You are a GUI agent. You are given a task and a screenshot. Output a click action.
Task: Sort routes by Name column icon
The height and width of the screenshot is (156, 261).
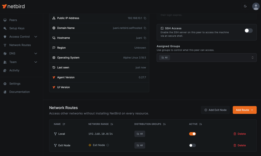(x=64, y=124)
